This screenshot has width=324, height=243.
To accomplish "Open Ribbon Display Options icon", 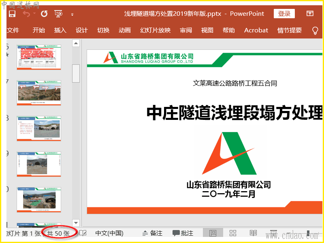I will coord(310,14).
